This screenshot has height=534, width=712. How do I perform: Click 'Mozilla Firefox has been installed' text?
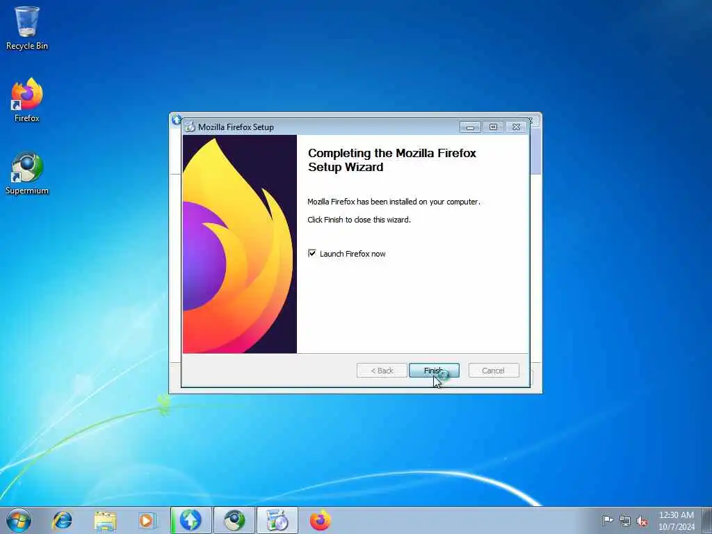(394, 202)
